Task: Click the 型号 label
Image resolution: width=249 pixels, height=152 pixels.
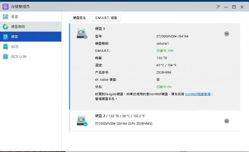Action: pyautogui.click(x=99, y=36)
